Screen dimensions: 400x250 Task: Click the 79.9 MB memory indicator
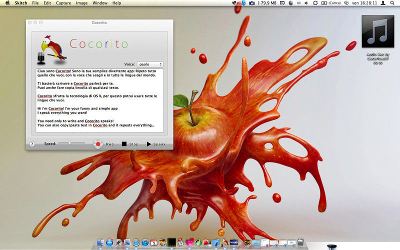pyautogui.click(x=267, y=3)
